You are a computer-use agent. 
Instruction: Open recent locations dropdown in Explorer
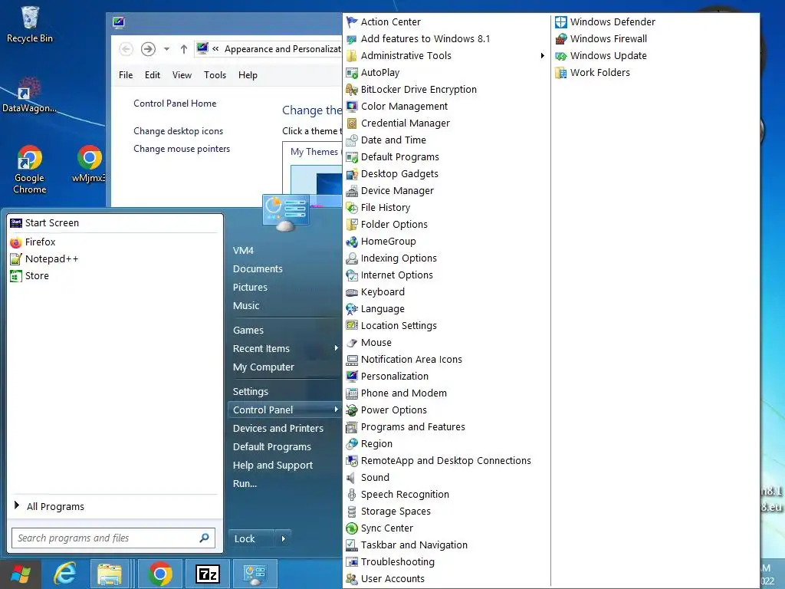click(x=166, y=49)
